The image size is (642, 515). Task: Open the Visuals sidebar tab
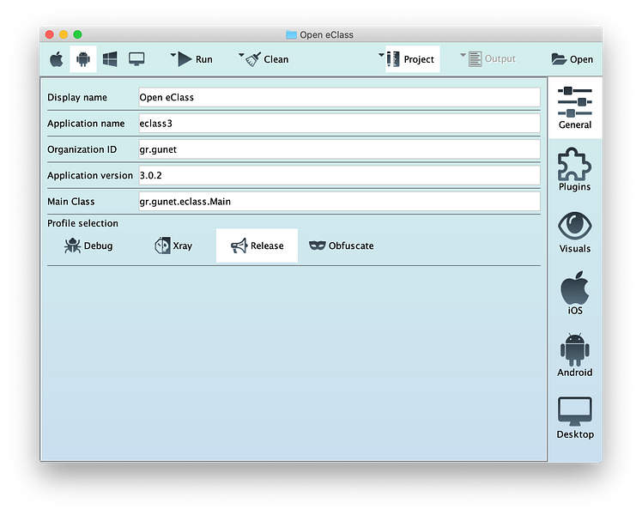(x=575, y=232)
